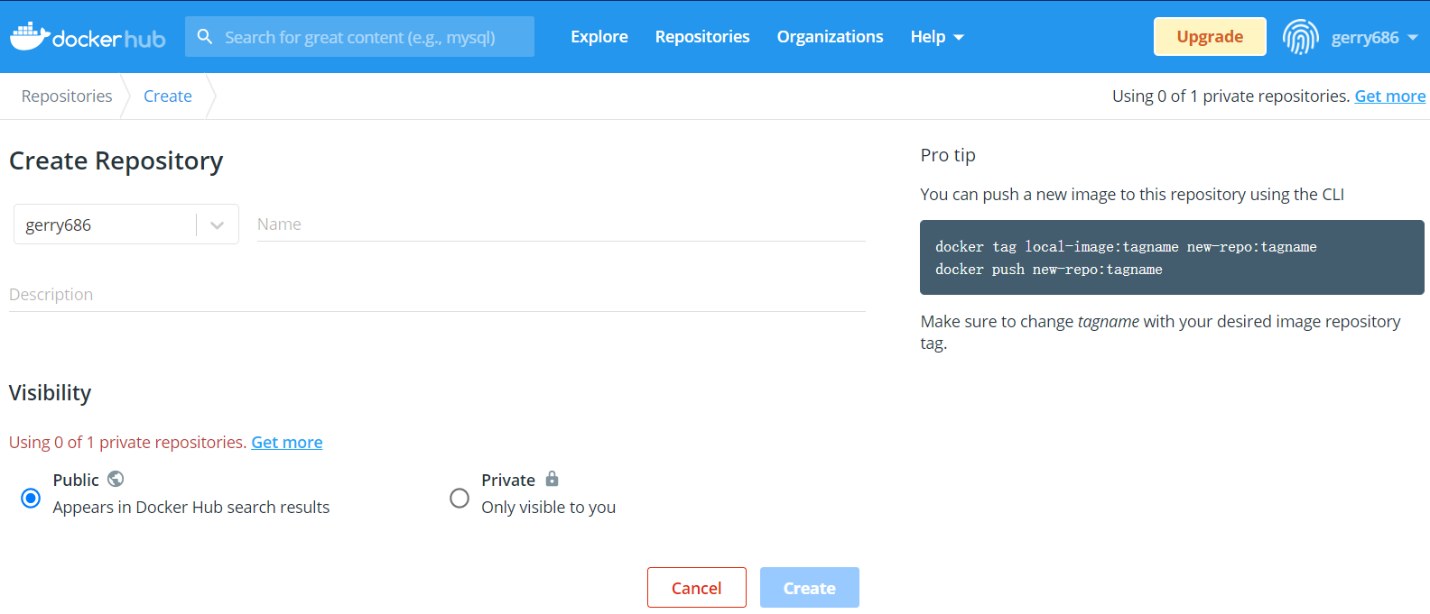The height and width of the screenshot is (614, 1430).
Task: Go to Explore page
Action: coord(599,37)
